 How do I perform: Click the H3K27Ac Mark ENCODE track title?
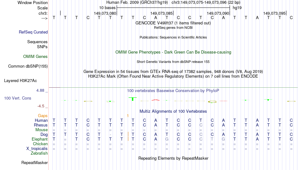coord(173,76)
